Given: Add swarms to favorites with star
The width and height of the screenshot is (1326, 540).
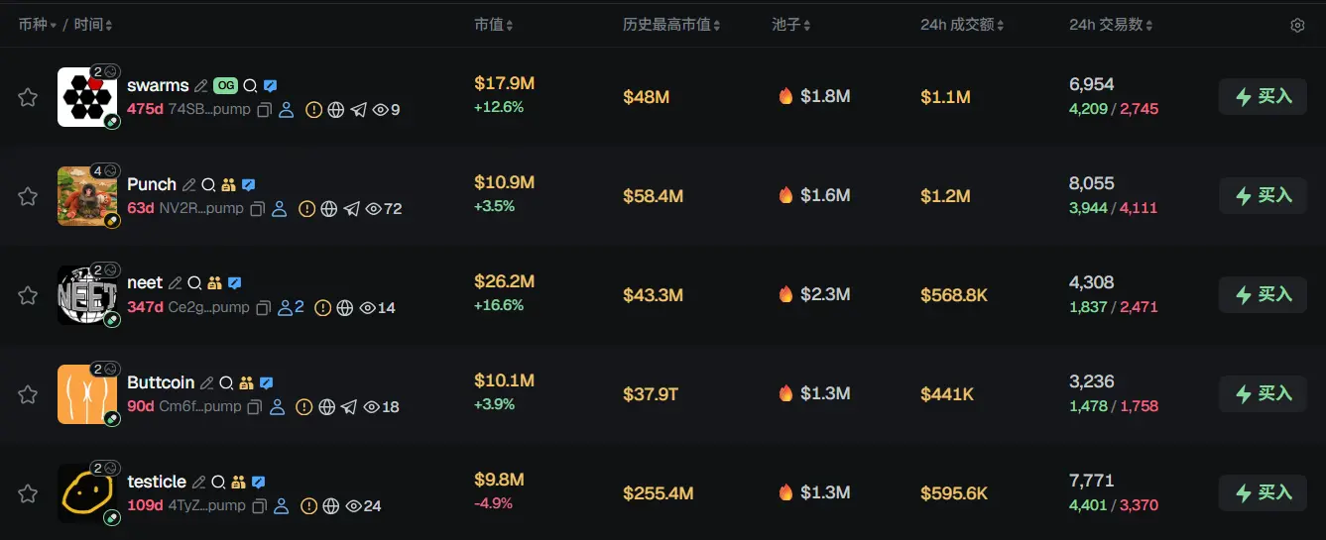Looking at the screenshot, I should pos(28,97).
